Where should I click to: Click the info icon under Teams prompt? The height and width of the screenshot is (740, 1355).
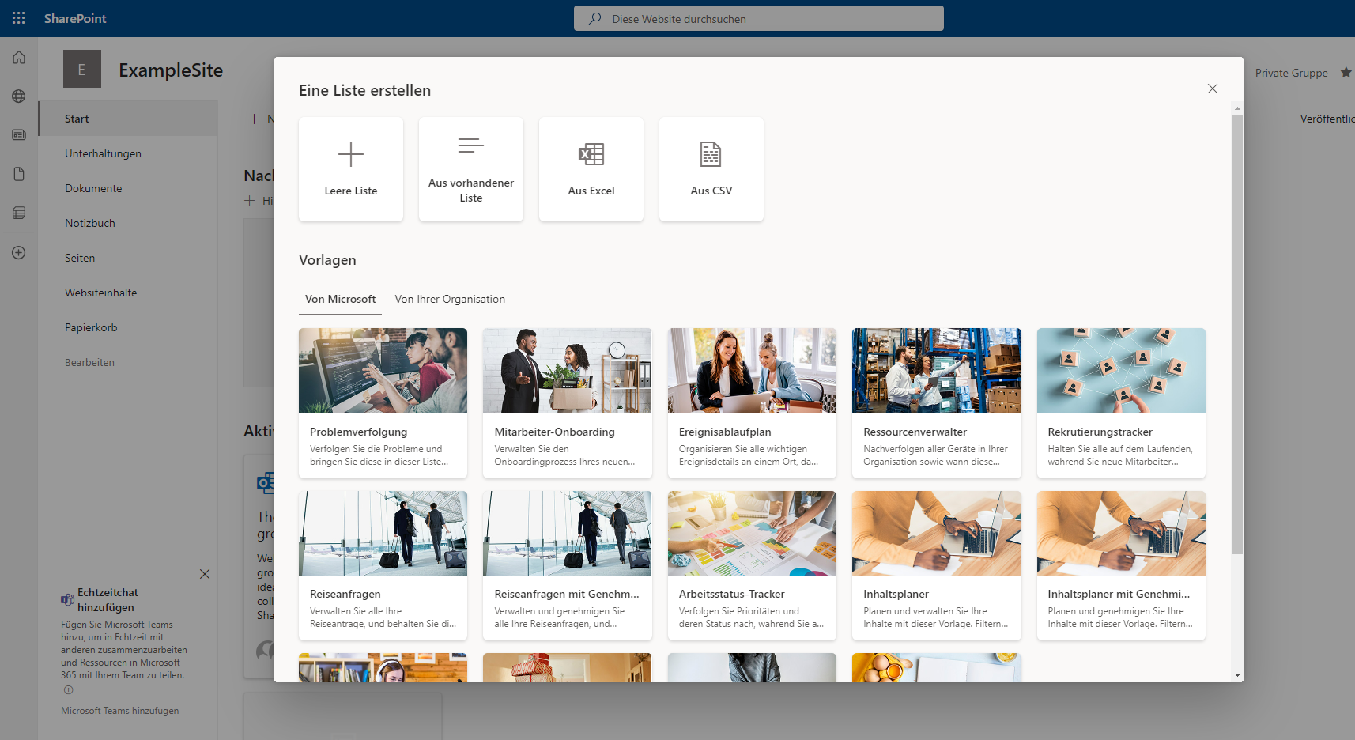(x=68, y=689)
